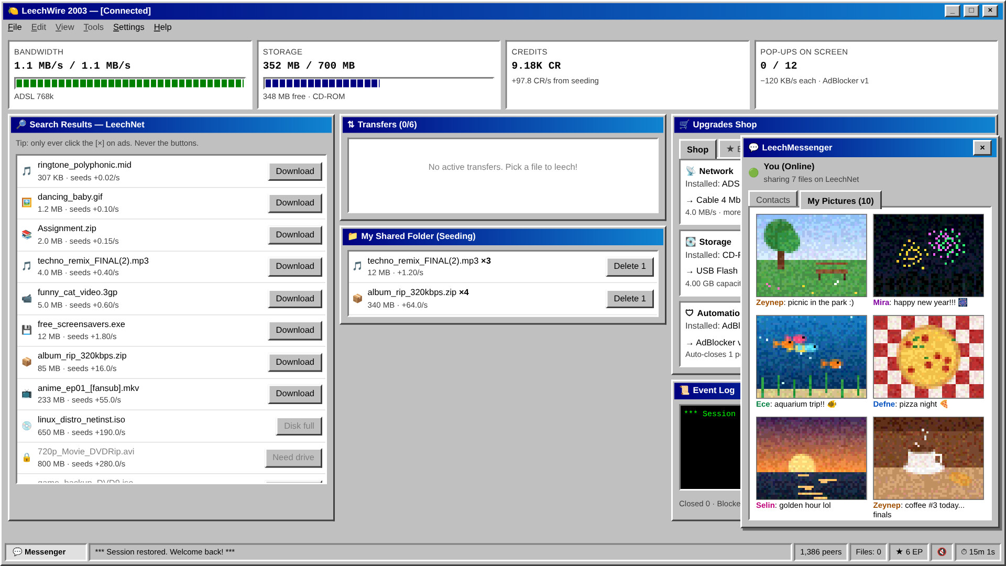Click the 6 EP star status entry
This screenshot has width=1006, height=566.
[x=909, y=552]
